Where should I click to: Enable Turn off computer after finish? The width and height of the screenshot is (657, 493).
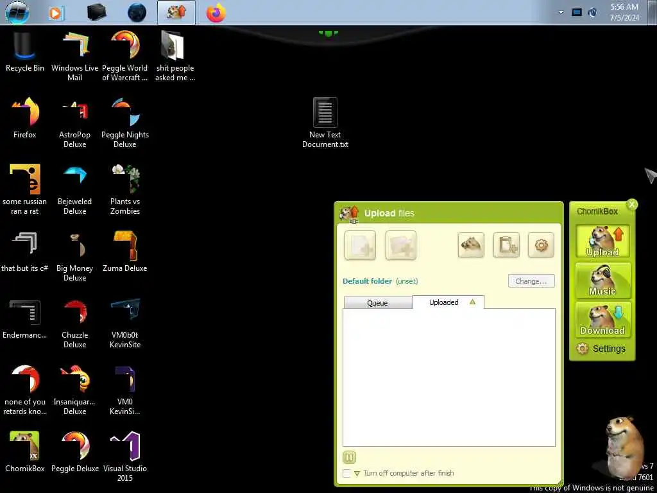pos(346,473)
